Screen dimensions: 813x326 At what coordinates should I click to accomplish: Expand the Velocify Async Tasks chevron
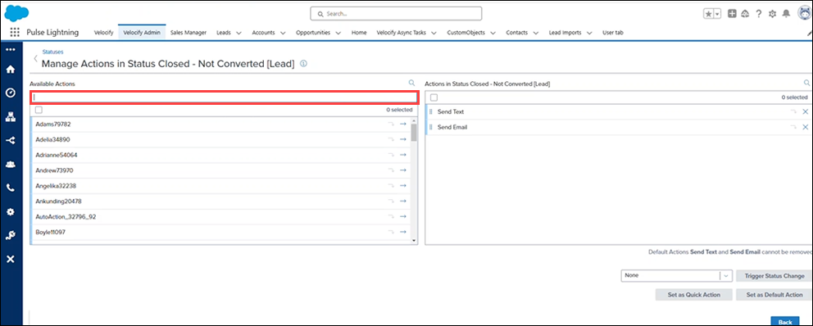coord(434,33)
